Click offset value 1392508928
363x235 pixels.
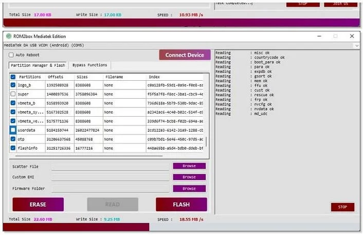point(58,85)
